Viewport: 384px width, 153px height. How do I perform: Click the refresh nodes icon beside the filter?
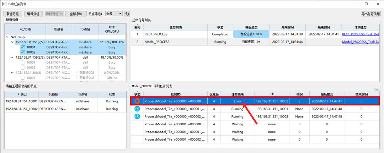[x=127, y=14]
